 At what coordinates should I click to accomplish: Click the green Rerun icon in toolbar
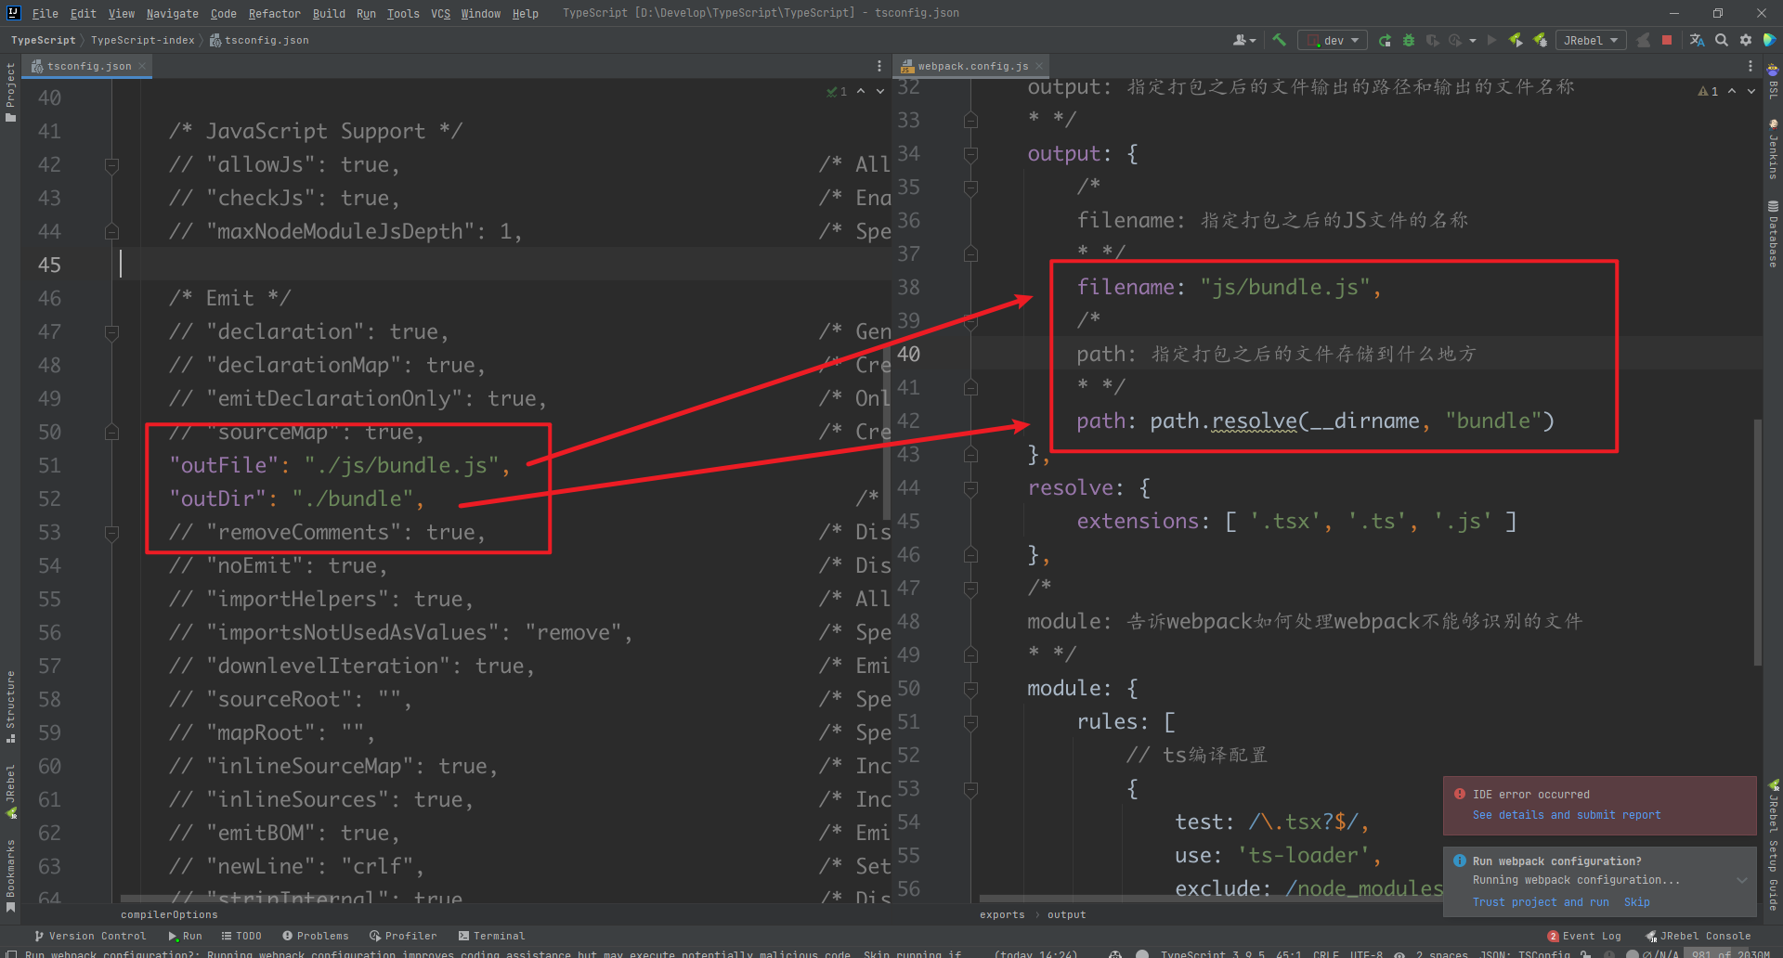pyautogui.click(x=1385, y=40)
